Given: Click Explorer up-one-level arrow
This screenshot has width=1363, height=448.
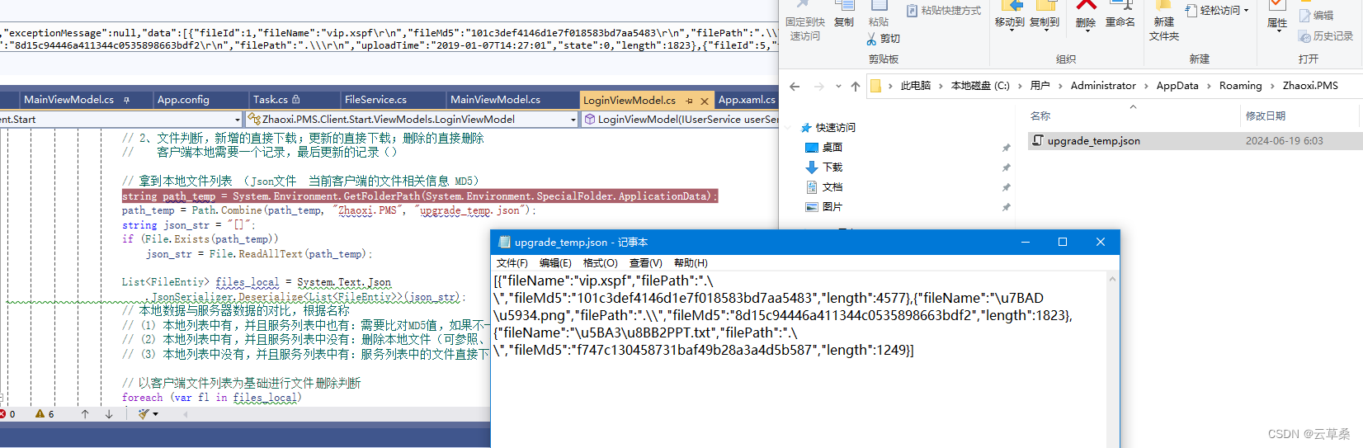Looking at the screenshot, I should point(856,86).
